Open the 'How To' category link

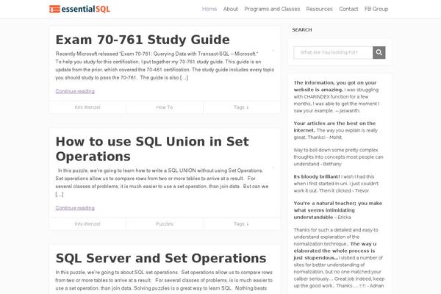click(x=165, y=107)
